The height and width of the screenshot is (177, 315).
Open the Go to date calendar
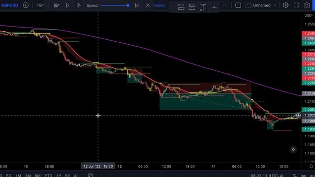pyautogui.click(x=90, y=176)
